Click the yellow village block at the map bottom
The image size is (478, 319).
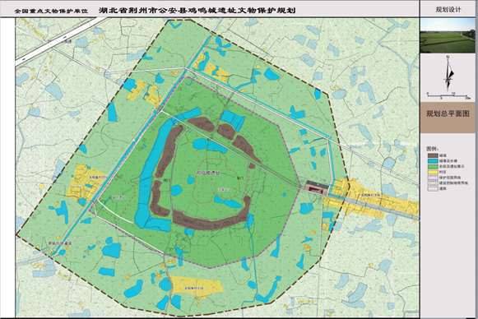tap(197, 286)
